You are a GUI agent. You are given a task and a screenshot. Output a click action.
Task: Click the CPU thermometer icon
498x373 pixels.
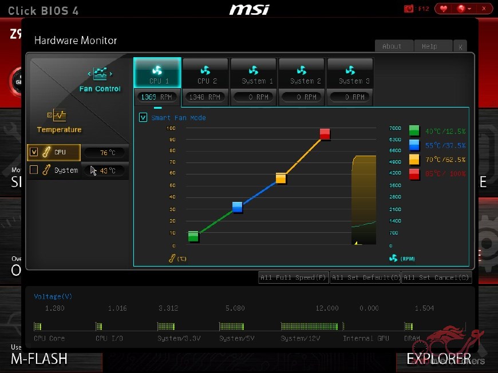(46, 152)
